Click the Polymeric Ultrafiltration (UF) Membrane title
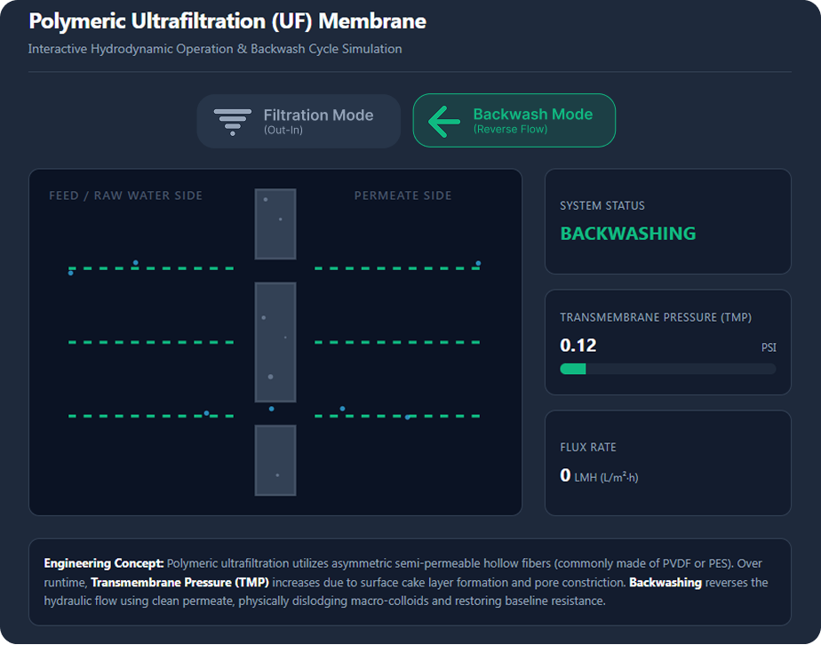The image size is (821, 645). tap(227, 21)
